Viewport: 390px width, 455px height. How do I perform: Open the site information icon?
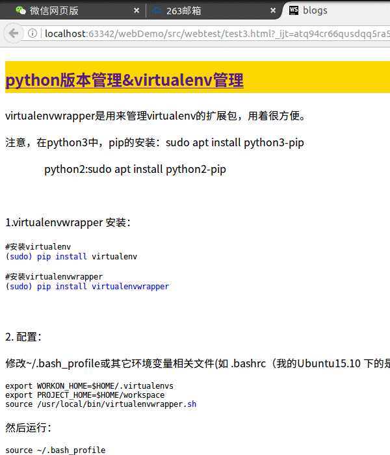pyautogui.click(x=32, y=33)
